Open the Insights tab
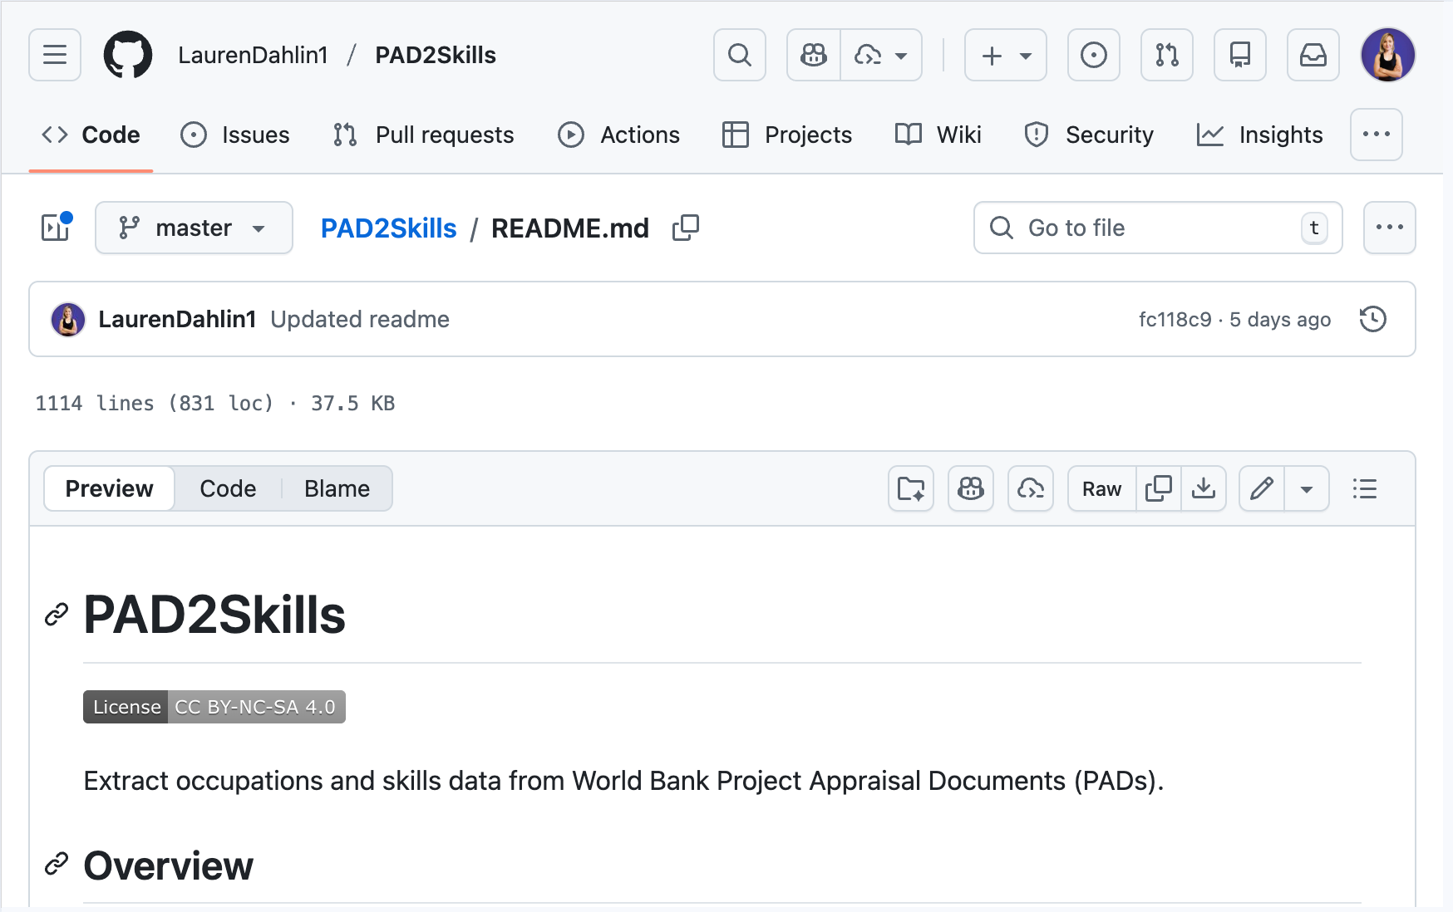1453x912 pixels. pyautogui.click(x=1259, y=135)
